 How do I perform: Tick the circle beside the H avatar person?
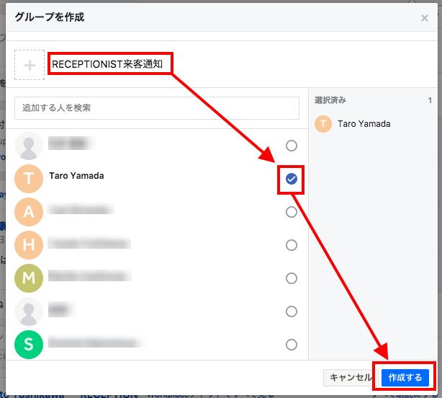tap(292, 245)
